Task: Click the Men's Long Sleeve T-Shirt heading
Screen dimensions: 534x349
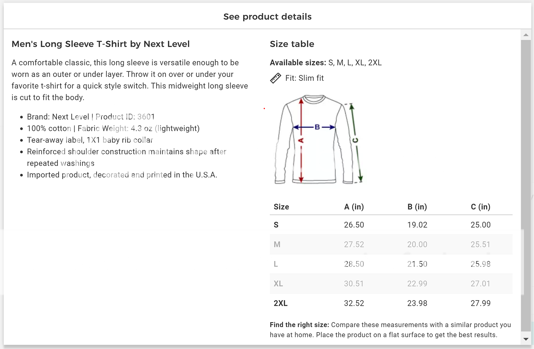Action: point(101,44)
